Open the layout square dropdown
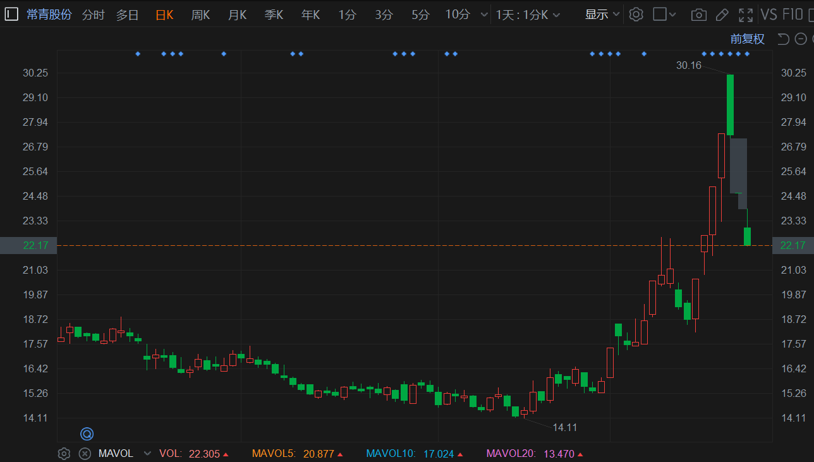 point(664,15)
